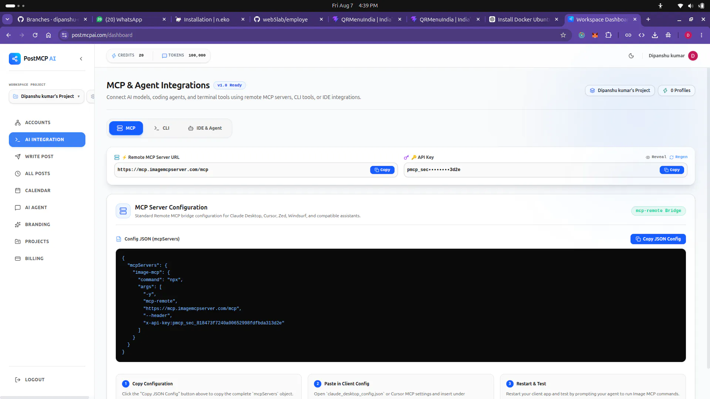Switch to the web5lab/employe tab
The height and width of the screenshot is (399, 710).
(x=288, y=20)
